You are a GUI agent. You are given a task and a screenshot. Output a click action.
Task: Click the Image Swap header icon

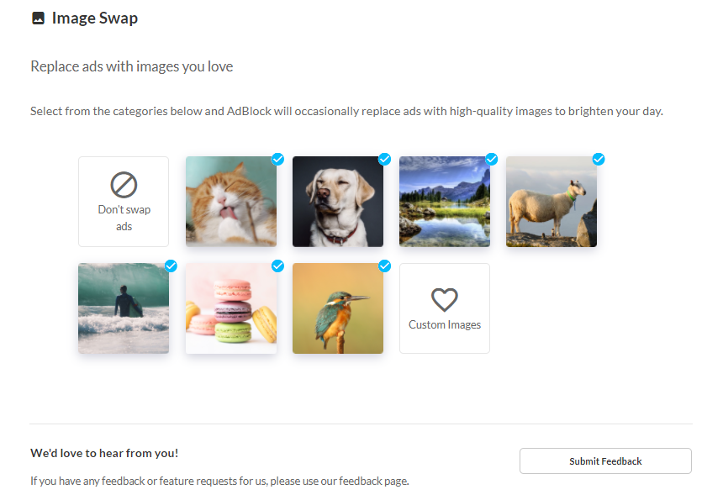38,18
